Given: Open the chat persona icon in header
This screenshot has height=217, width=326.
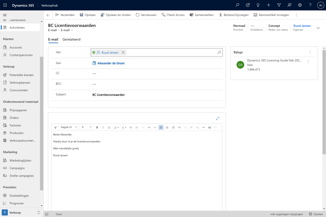Looking at the screenshot, I should (289, 5).
